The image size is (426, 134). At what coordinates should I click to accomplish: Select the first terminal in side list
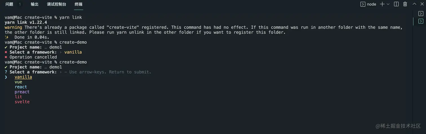point(421,13)
